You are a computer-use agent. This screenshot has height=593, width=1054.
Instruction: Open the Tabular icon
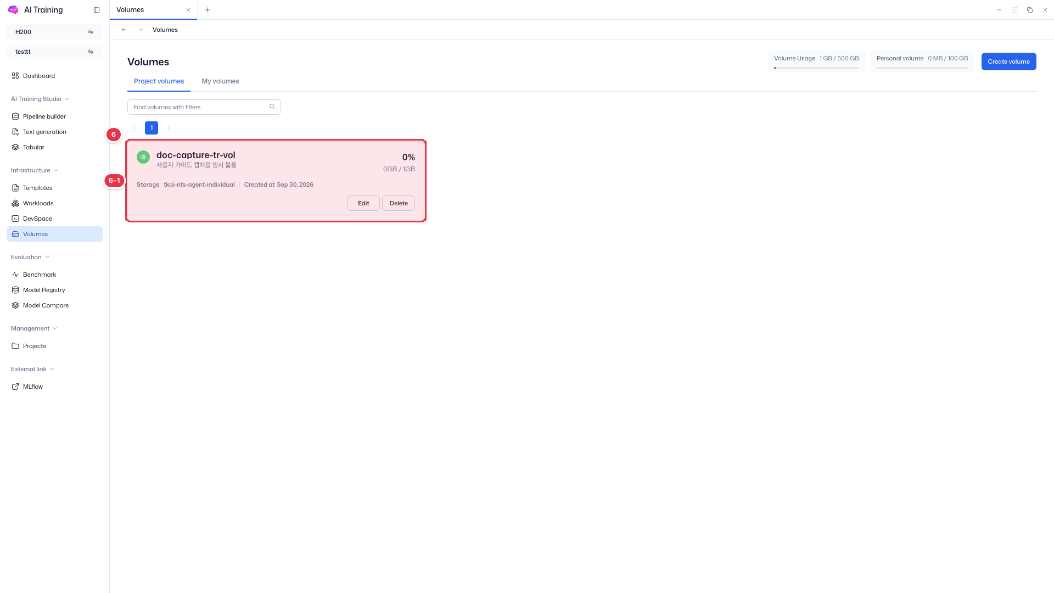15,147
